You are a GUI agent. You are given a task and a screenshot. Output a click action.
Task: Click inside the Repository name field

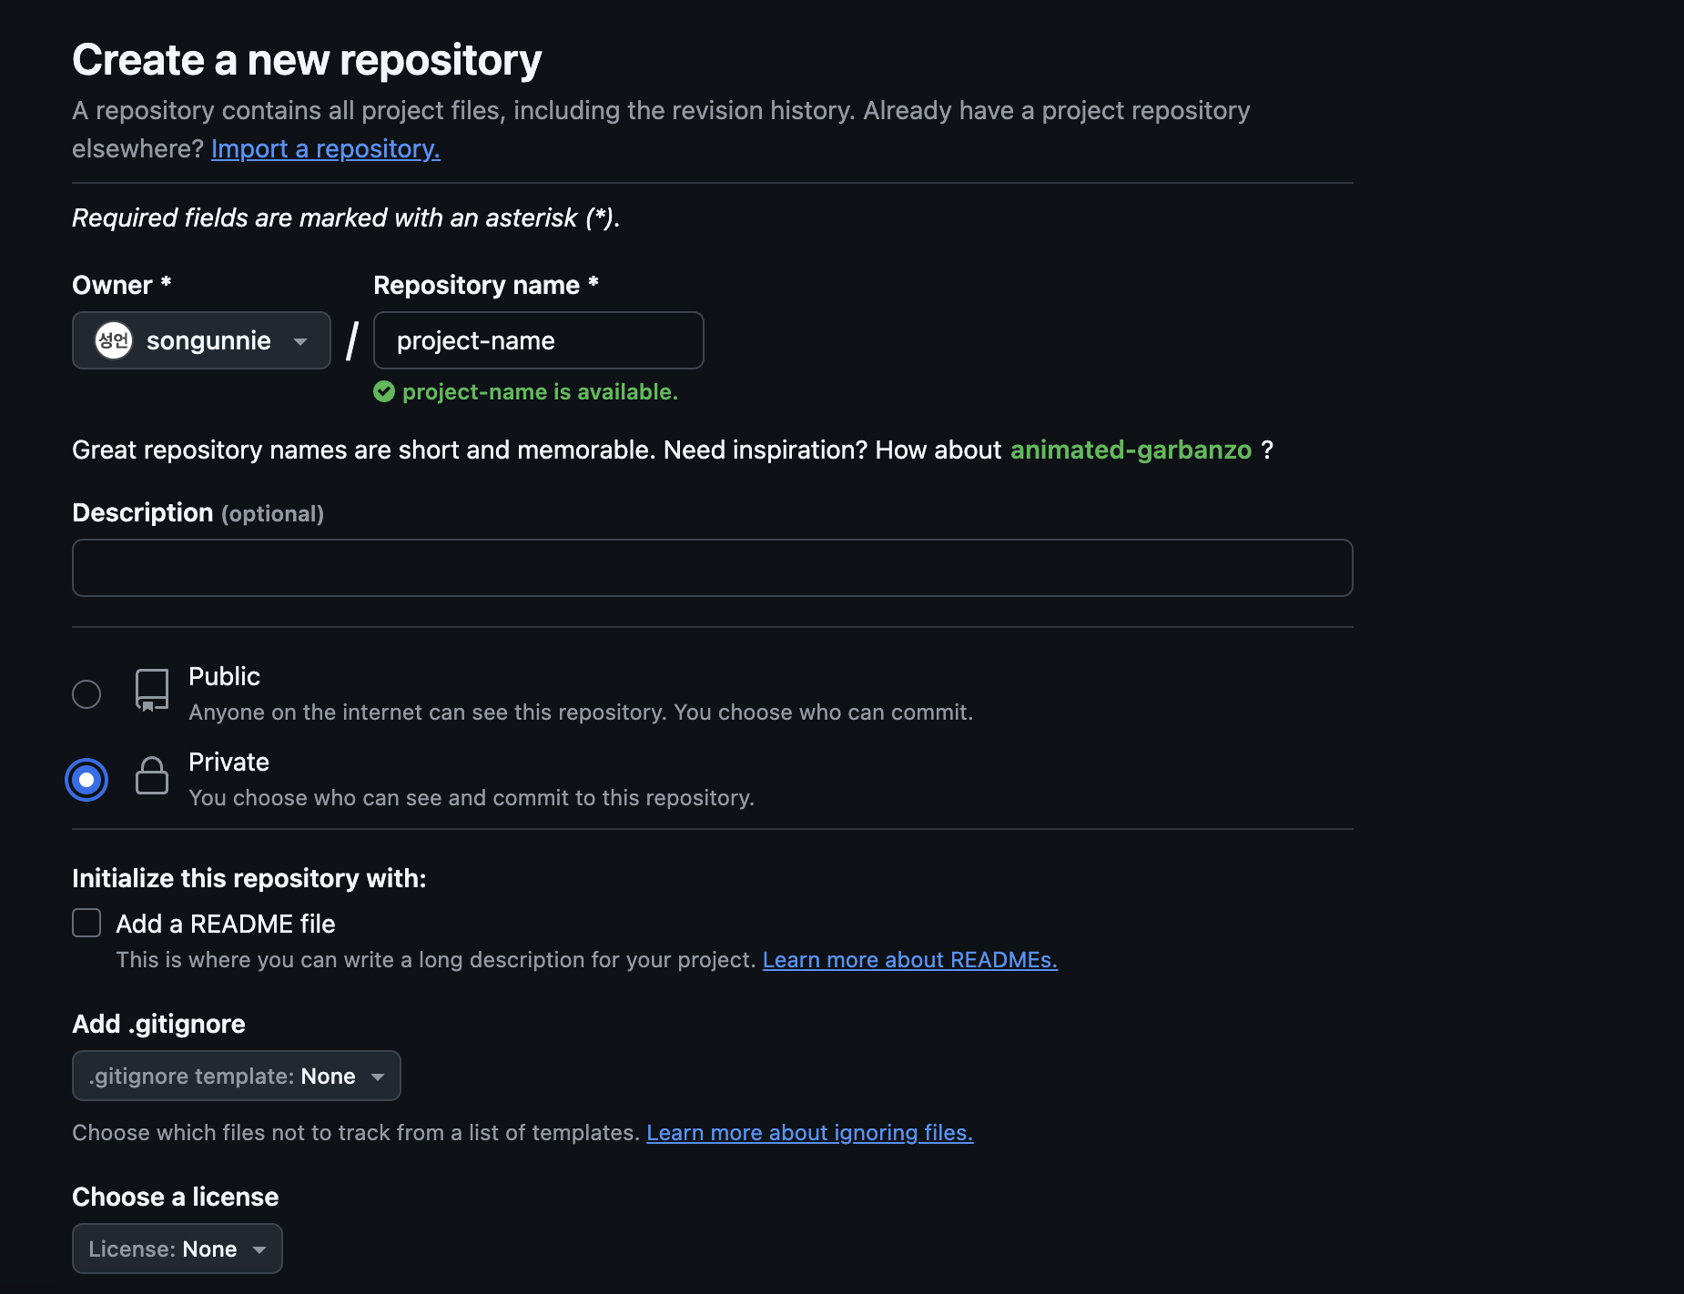(538, 340)
